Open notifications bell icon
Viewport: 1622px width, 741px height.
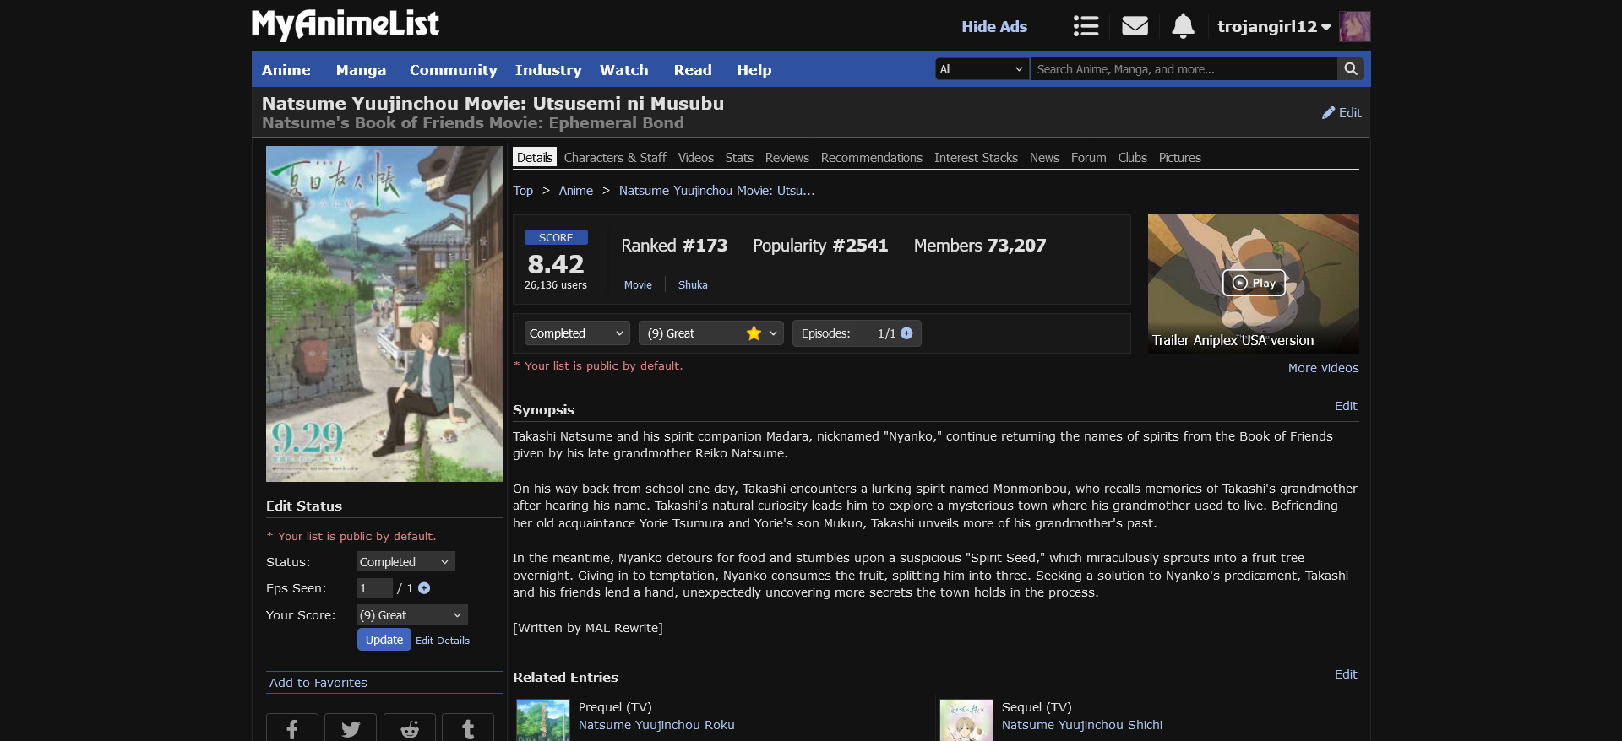pyautogui.click(x=1183, y=26)
